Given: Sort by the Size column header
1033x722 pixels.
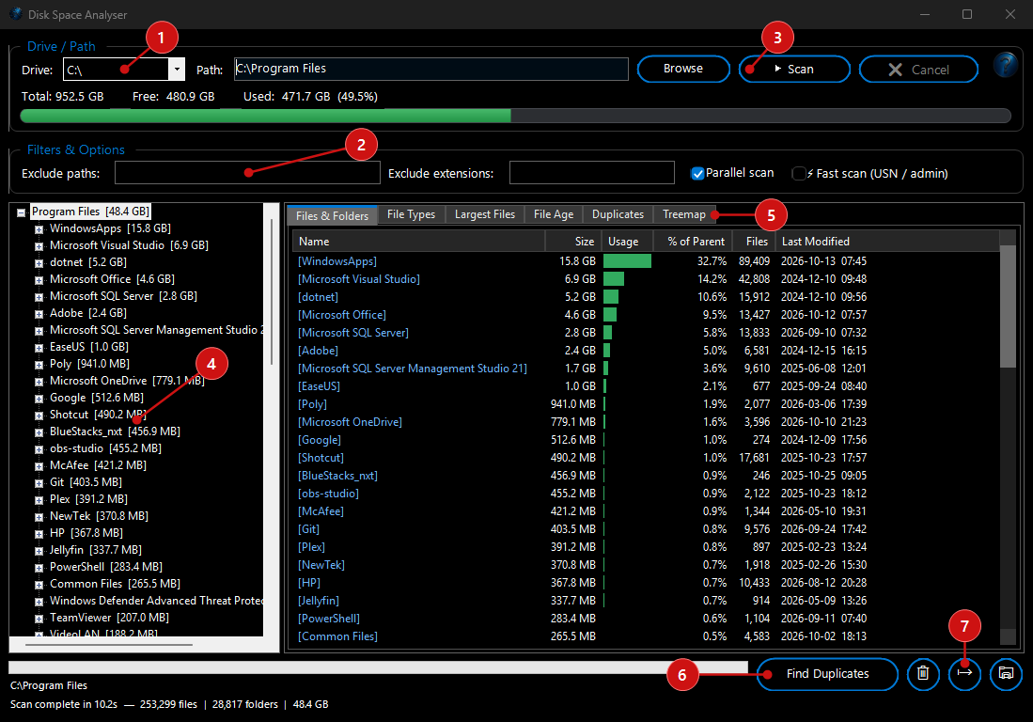Looking at the screenshot, I should click(x=572, y=241).
